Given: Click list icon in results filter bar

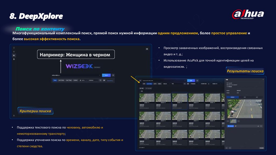Looking at the screenshot, I should [185, 84].
